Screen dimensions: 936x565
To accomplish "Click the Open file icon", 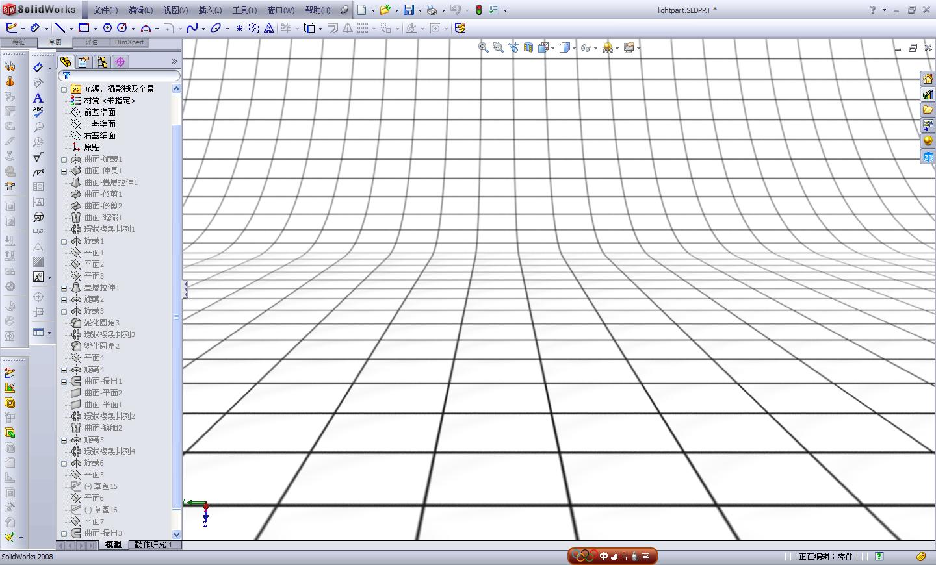I will (x=385, y=10).
